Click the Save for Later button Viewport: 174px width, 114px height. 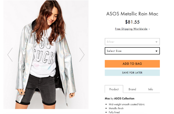[132, 73]
